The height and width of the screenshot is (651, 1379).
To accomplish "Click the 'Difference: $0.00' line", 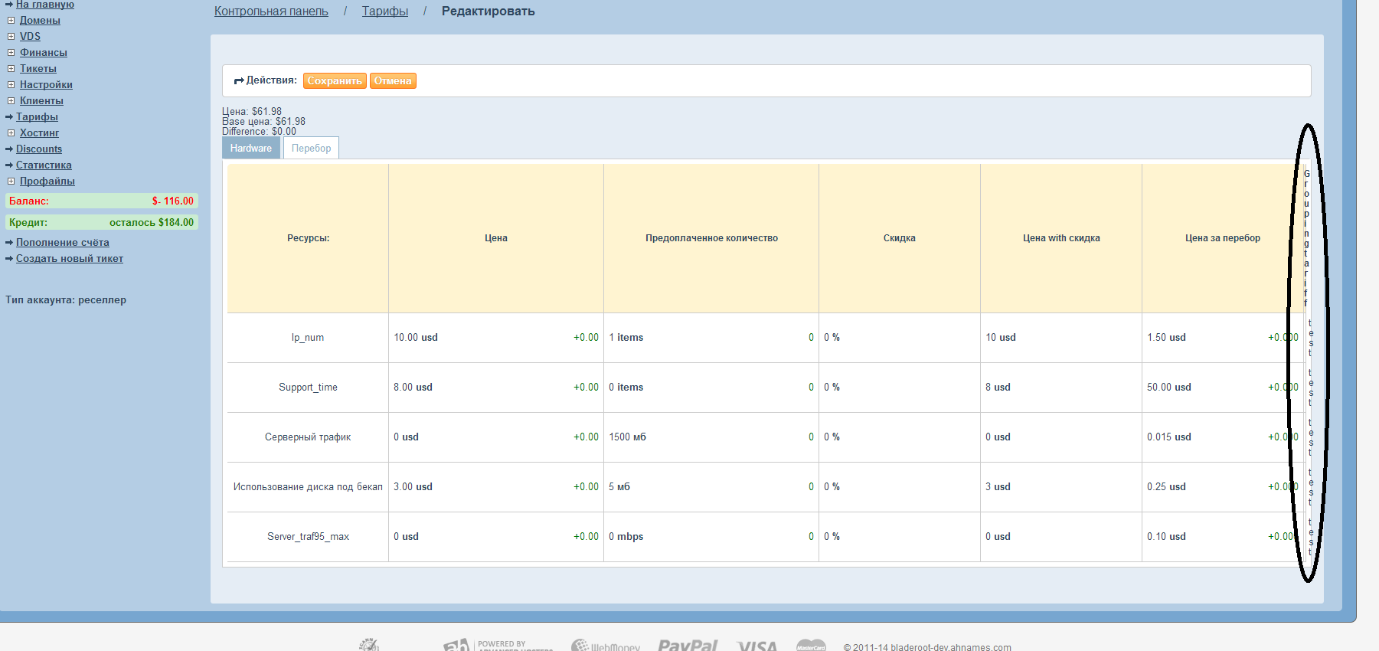I will (x=259, y=132).
